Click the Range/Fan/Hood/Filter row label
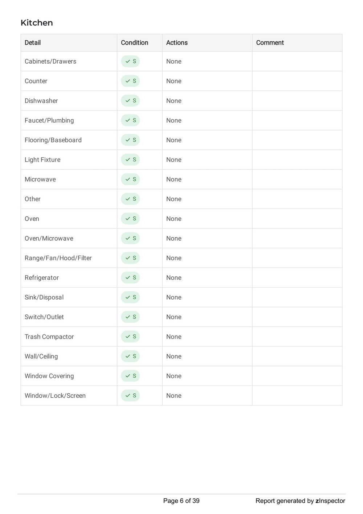Viewport: 363px width, 514px height. [58, 258]
